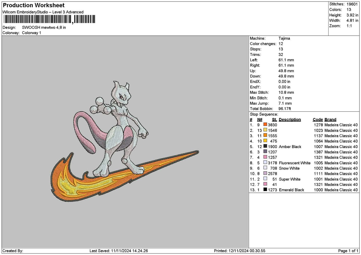361x255 pixels.
Task: Click the orange swatch for stitch 3830
Action: [265, 124]
